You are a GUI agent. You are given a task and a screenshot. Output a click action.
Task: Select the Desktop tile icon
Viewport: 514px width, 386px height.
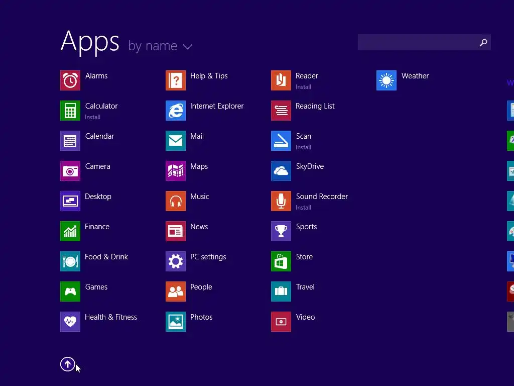point(70,201)
